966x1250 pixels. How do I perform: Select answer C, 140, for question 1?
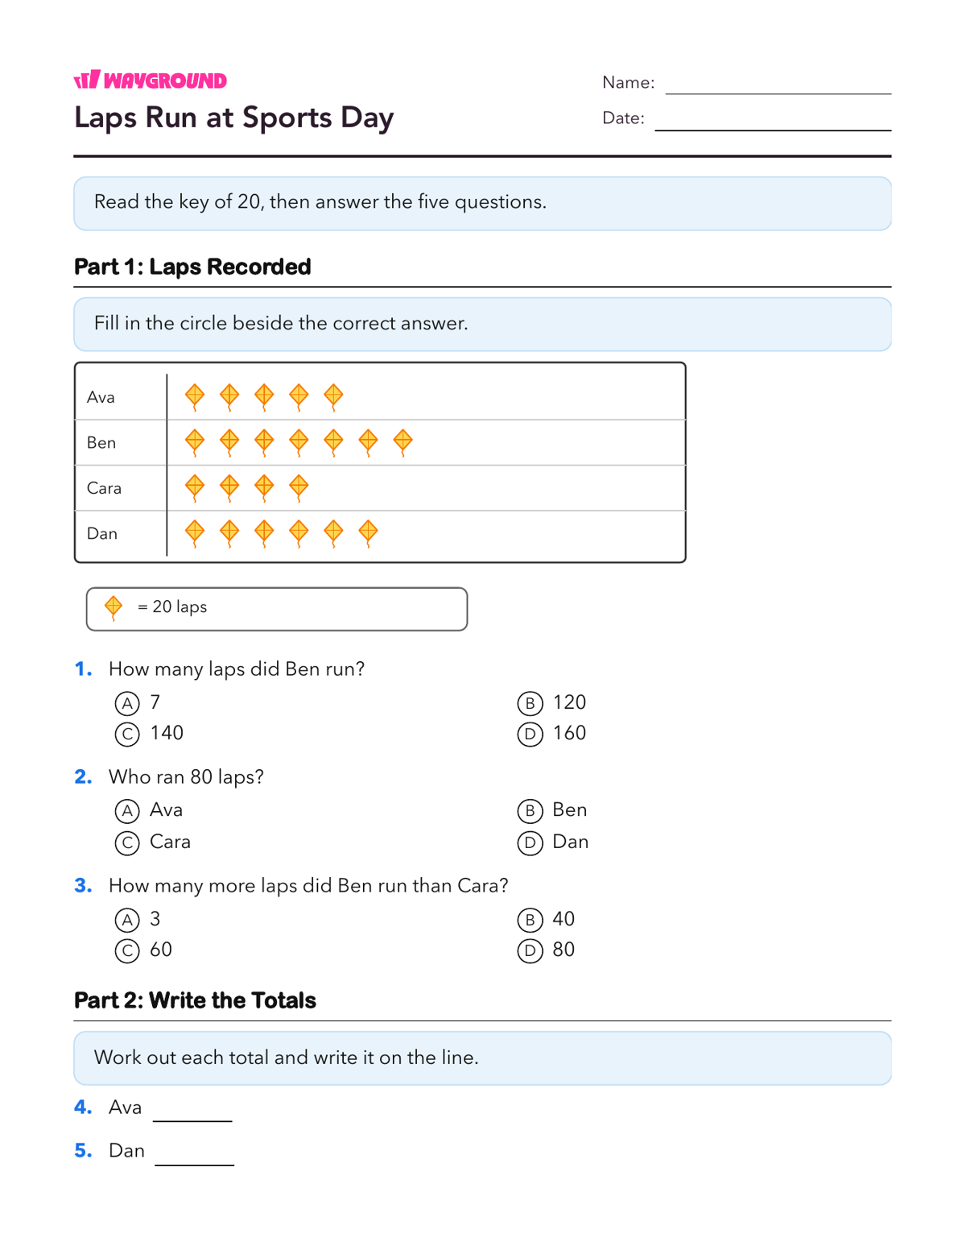127,735
